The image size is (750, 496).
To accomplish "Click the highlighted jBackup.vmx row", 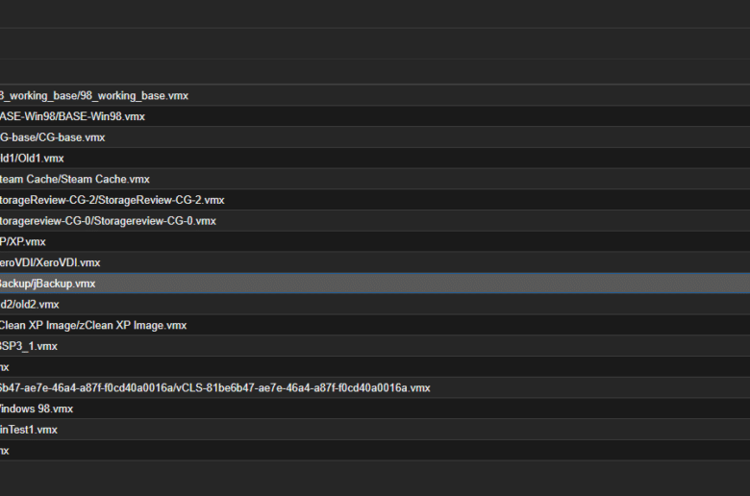I will pyautogui.click(x=375, y=284).
